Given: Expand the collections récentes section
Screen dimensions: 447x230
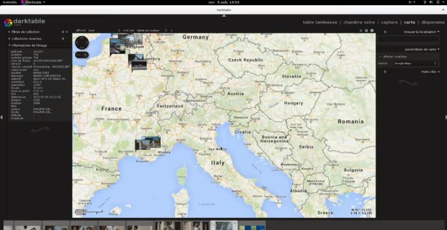Looking at the screenshot, I should 27,39.
